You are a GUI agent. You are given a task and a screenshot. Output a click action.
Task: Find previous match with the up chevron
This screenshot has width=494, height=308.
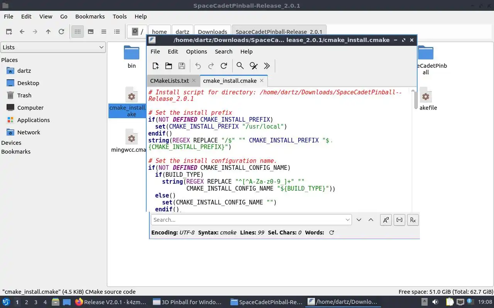pos(371,220)
